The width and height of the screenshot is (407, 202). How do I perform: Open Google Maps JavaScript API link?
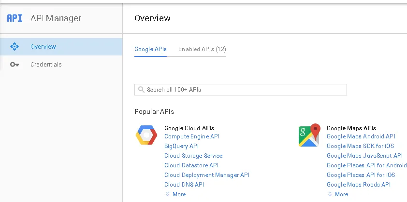(364, 156)
